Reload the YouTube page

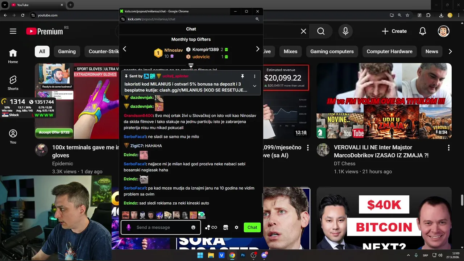(x=22, y=15)
